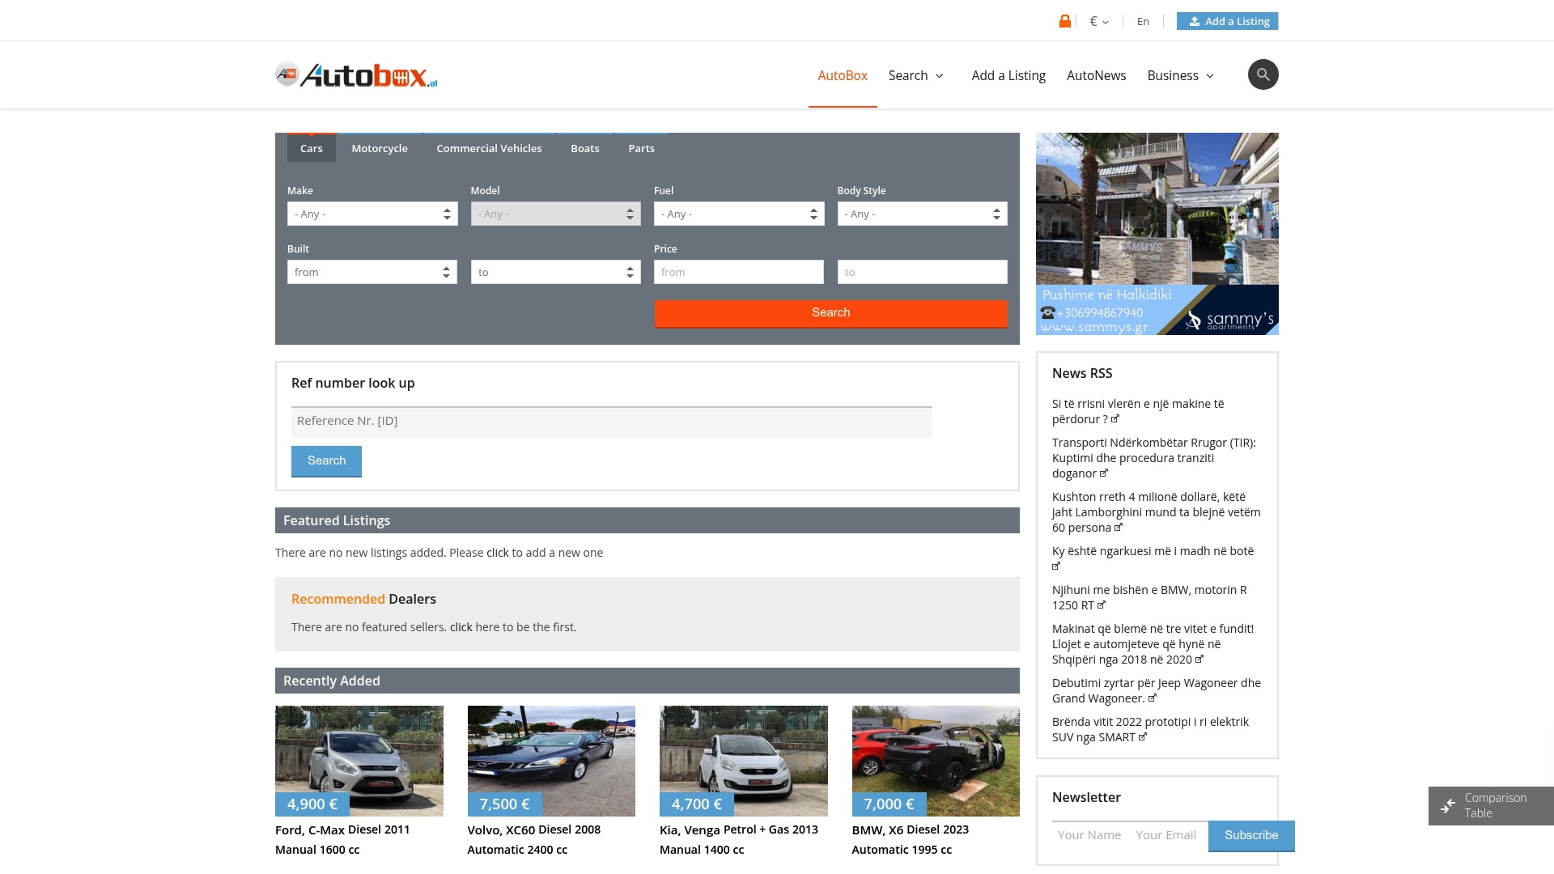Click the padlock icon in the top bar
Screen dimensions: 1554x874
pyautogui.click(x=1065, y=20)
